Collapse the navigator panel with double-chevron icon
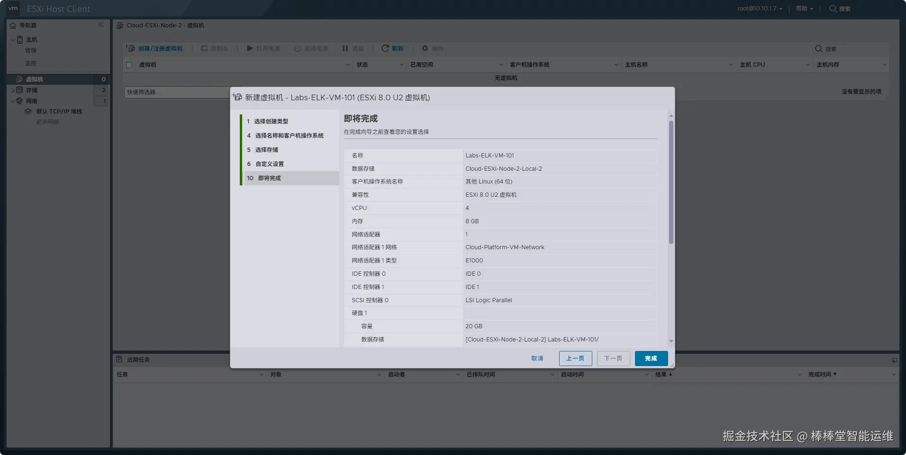The height and width of the screenshot is (455, 906). click(101, 25)
